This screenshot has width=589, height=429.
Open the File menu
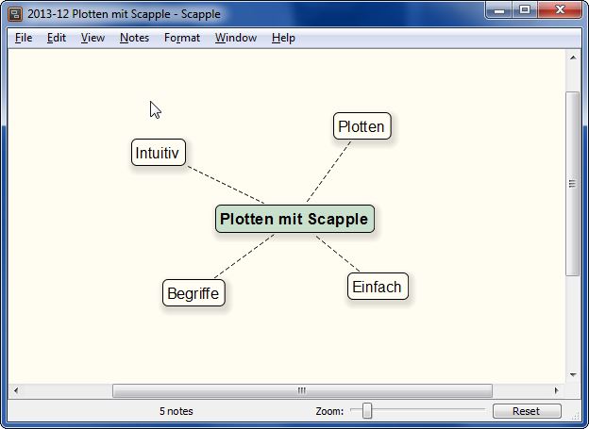pyautogui.click(x=24, y=38)
